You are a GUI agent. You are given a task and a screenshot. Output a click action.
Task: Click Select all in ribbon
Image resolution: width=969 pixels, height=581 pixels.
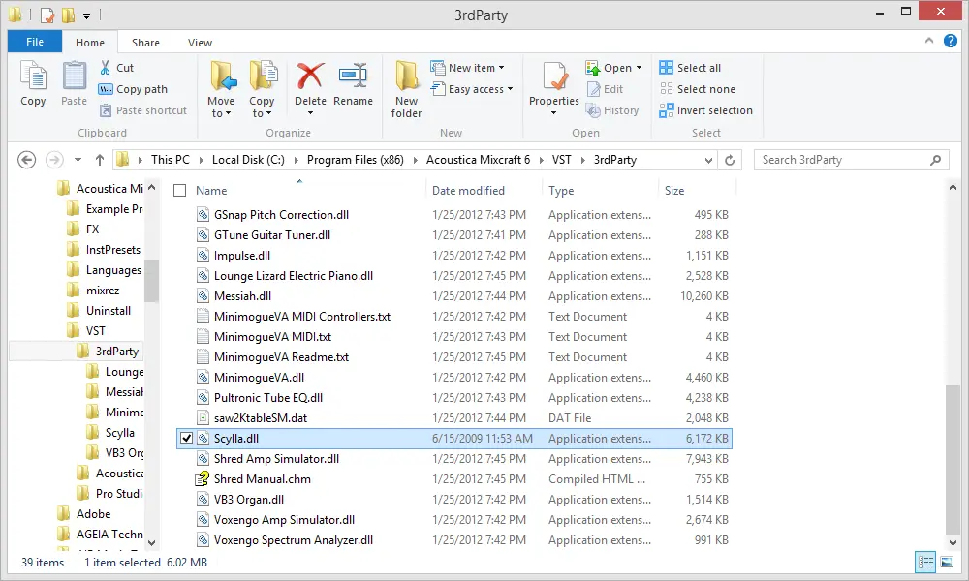point(690,68)
